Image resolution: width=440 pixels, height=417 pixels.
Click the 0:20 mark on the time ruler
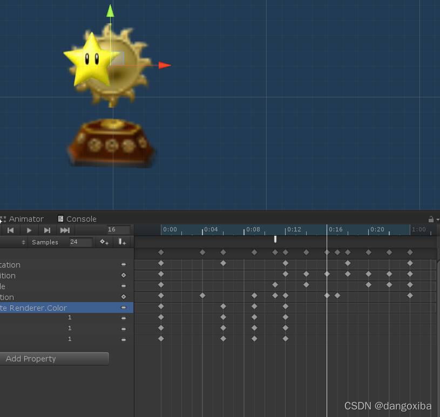pos(377,229)
